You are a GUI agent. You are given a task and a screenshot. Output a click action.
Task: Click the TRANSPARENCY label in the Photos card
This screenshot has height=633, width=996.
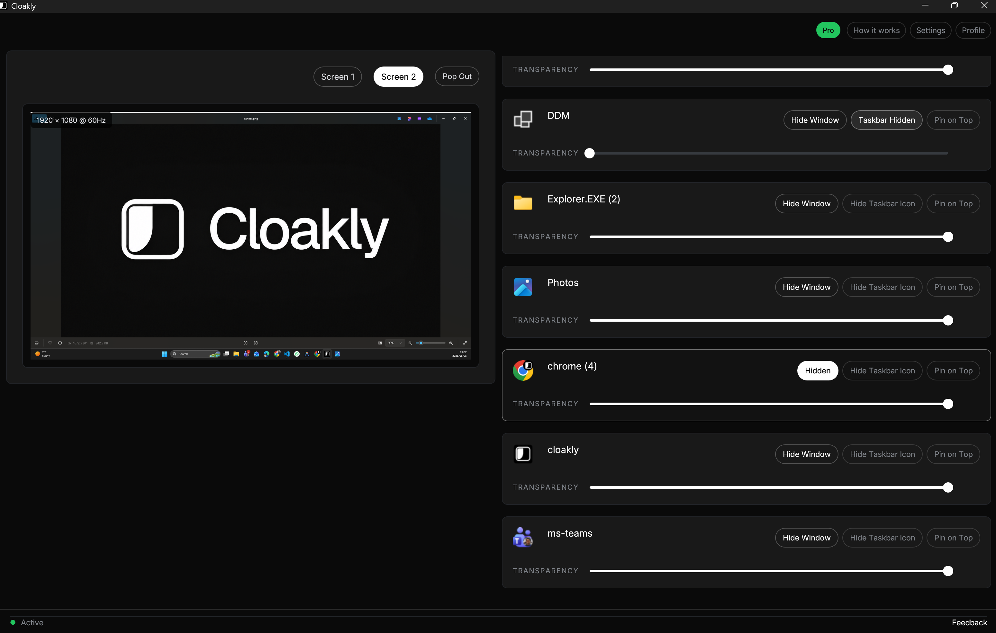point(546,320)
